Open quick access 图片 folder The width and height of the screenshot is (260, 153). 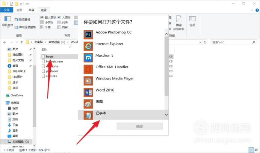coord(15,49)
